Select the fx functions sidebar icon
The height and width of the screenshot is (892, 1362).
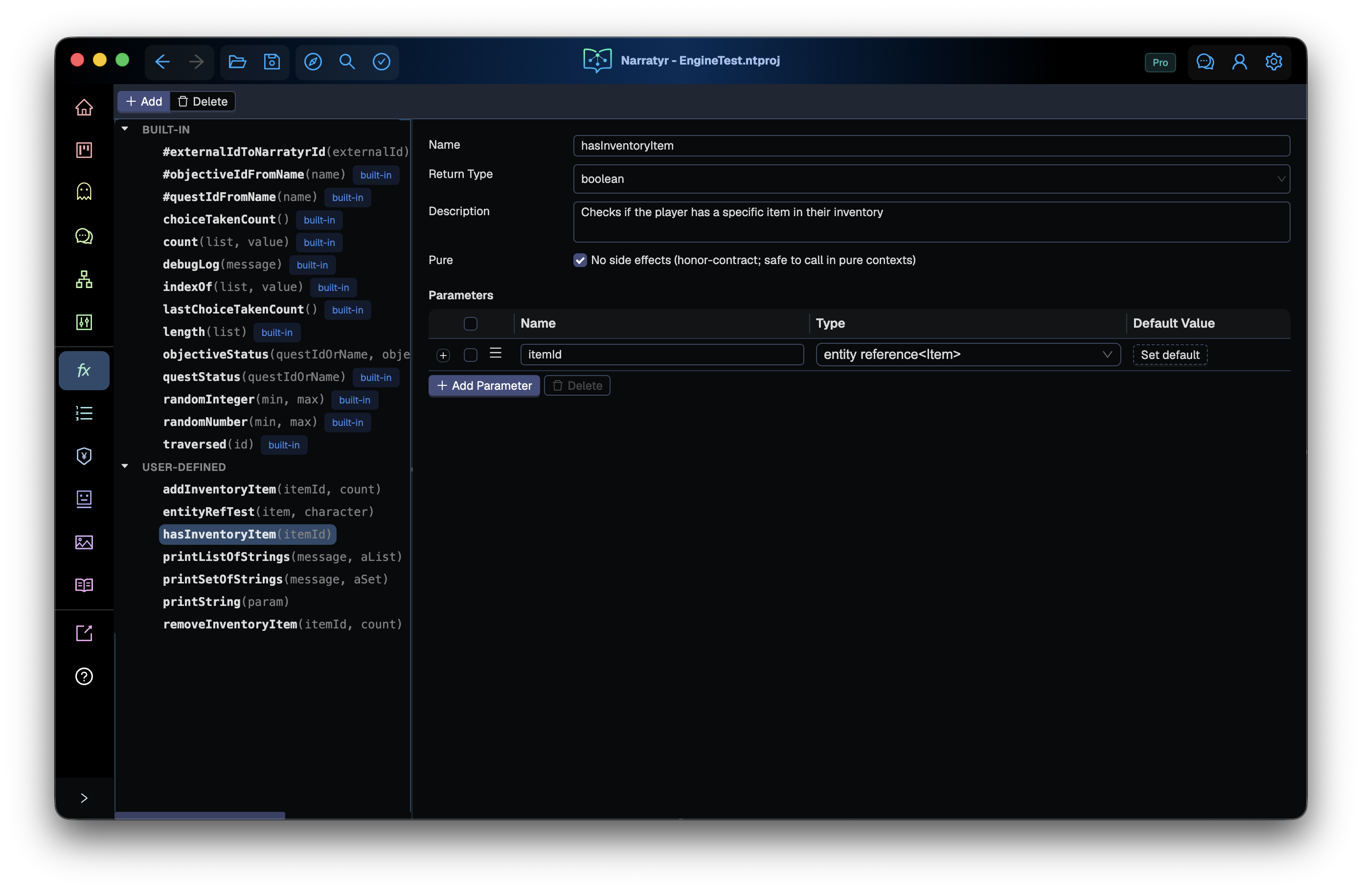pos(84,371)
